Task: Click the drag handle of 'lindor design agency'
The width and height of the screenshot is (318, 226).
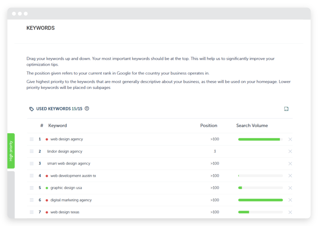Action: click(32, 151)
